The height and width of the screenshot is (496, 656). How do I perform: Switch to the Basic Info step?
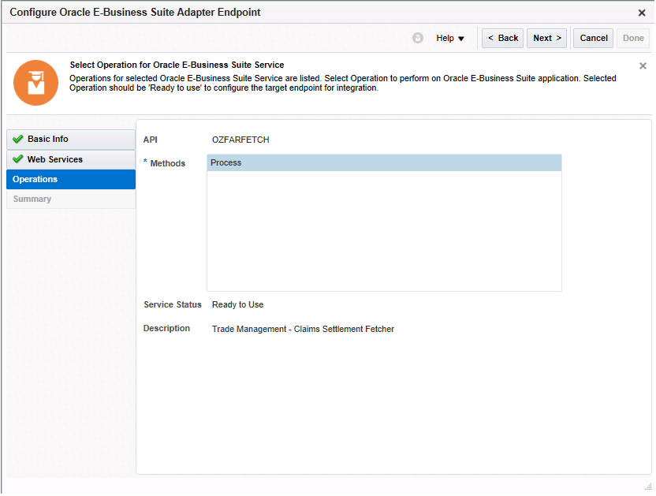(71, 139)
